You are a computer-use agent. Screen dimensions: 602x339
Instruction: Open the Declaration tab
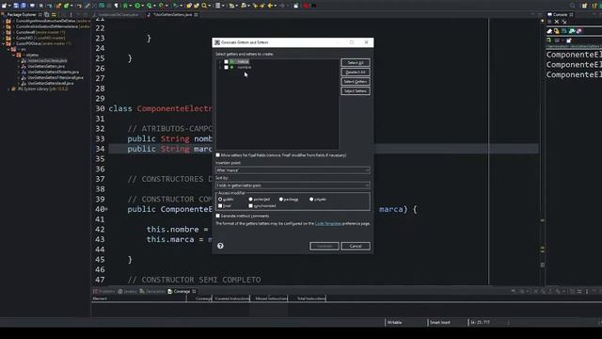152,291
